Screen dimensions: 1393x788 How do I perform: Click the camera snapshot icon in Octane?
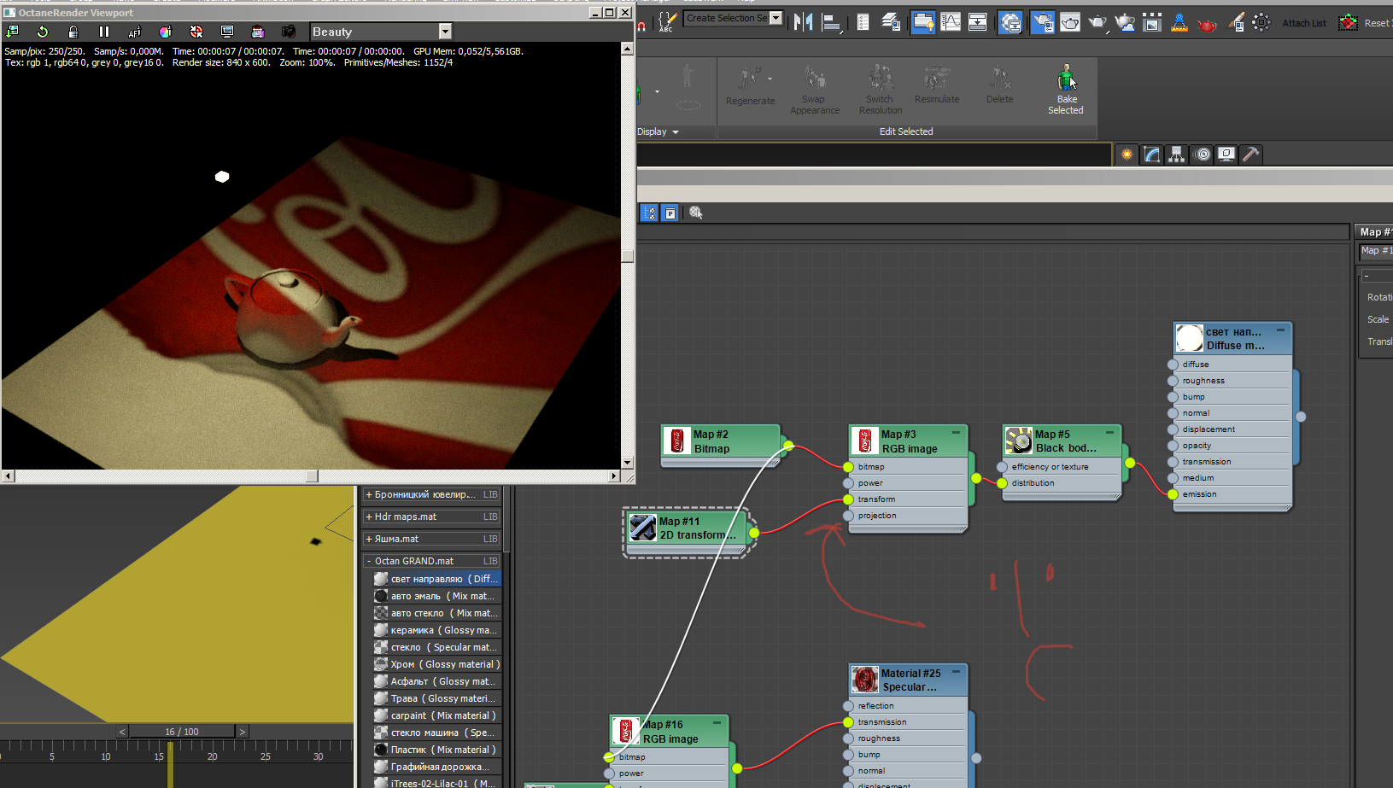click(x=289, y=32)
